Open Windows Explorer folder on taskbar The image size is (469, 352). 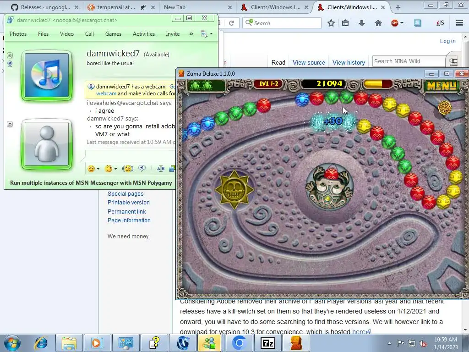[69, 343]
